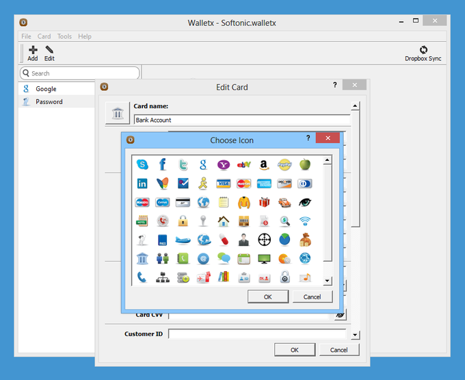
Task: Pick the money bag icon
Action: coord(305,240)
